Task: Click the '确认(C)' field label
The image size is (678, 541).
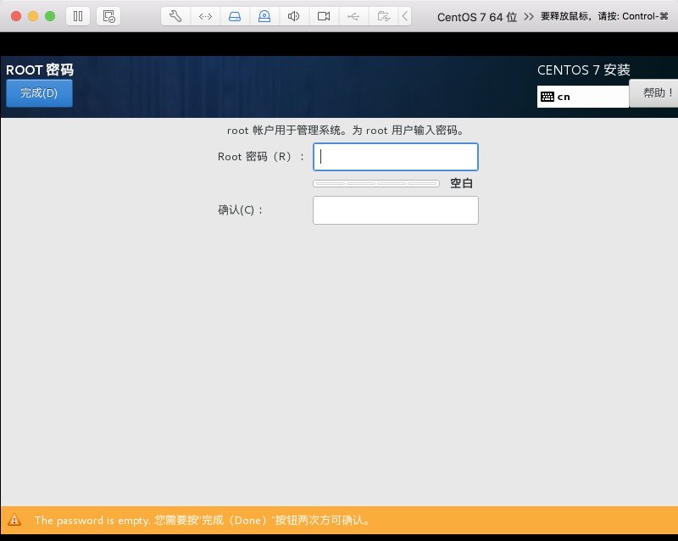Action: tap(241, 210)
